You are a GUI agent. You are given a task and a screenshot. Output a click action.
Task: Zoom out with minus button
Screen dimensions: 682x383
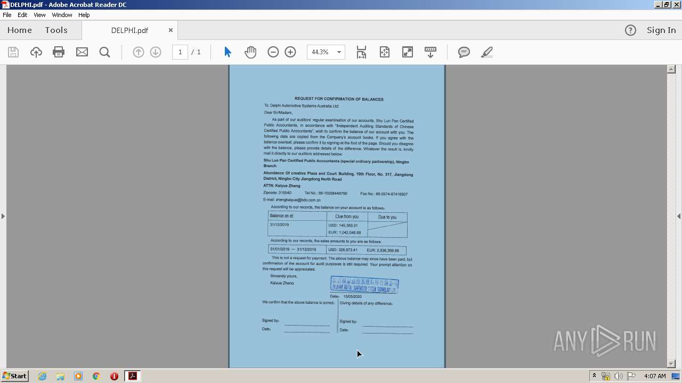pos(273,52)
